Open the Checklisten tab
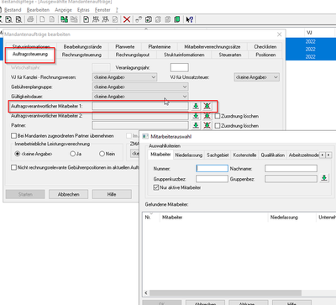Image resolution: width=336 pixels, height=305 pixels. 265,47
